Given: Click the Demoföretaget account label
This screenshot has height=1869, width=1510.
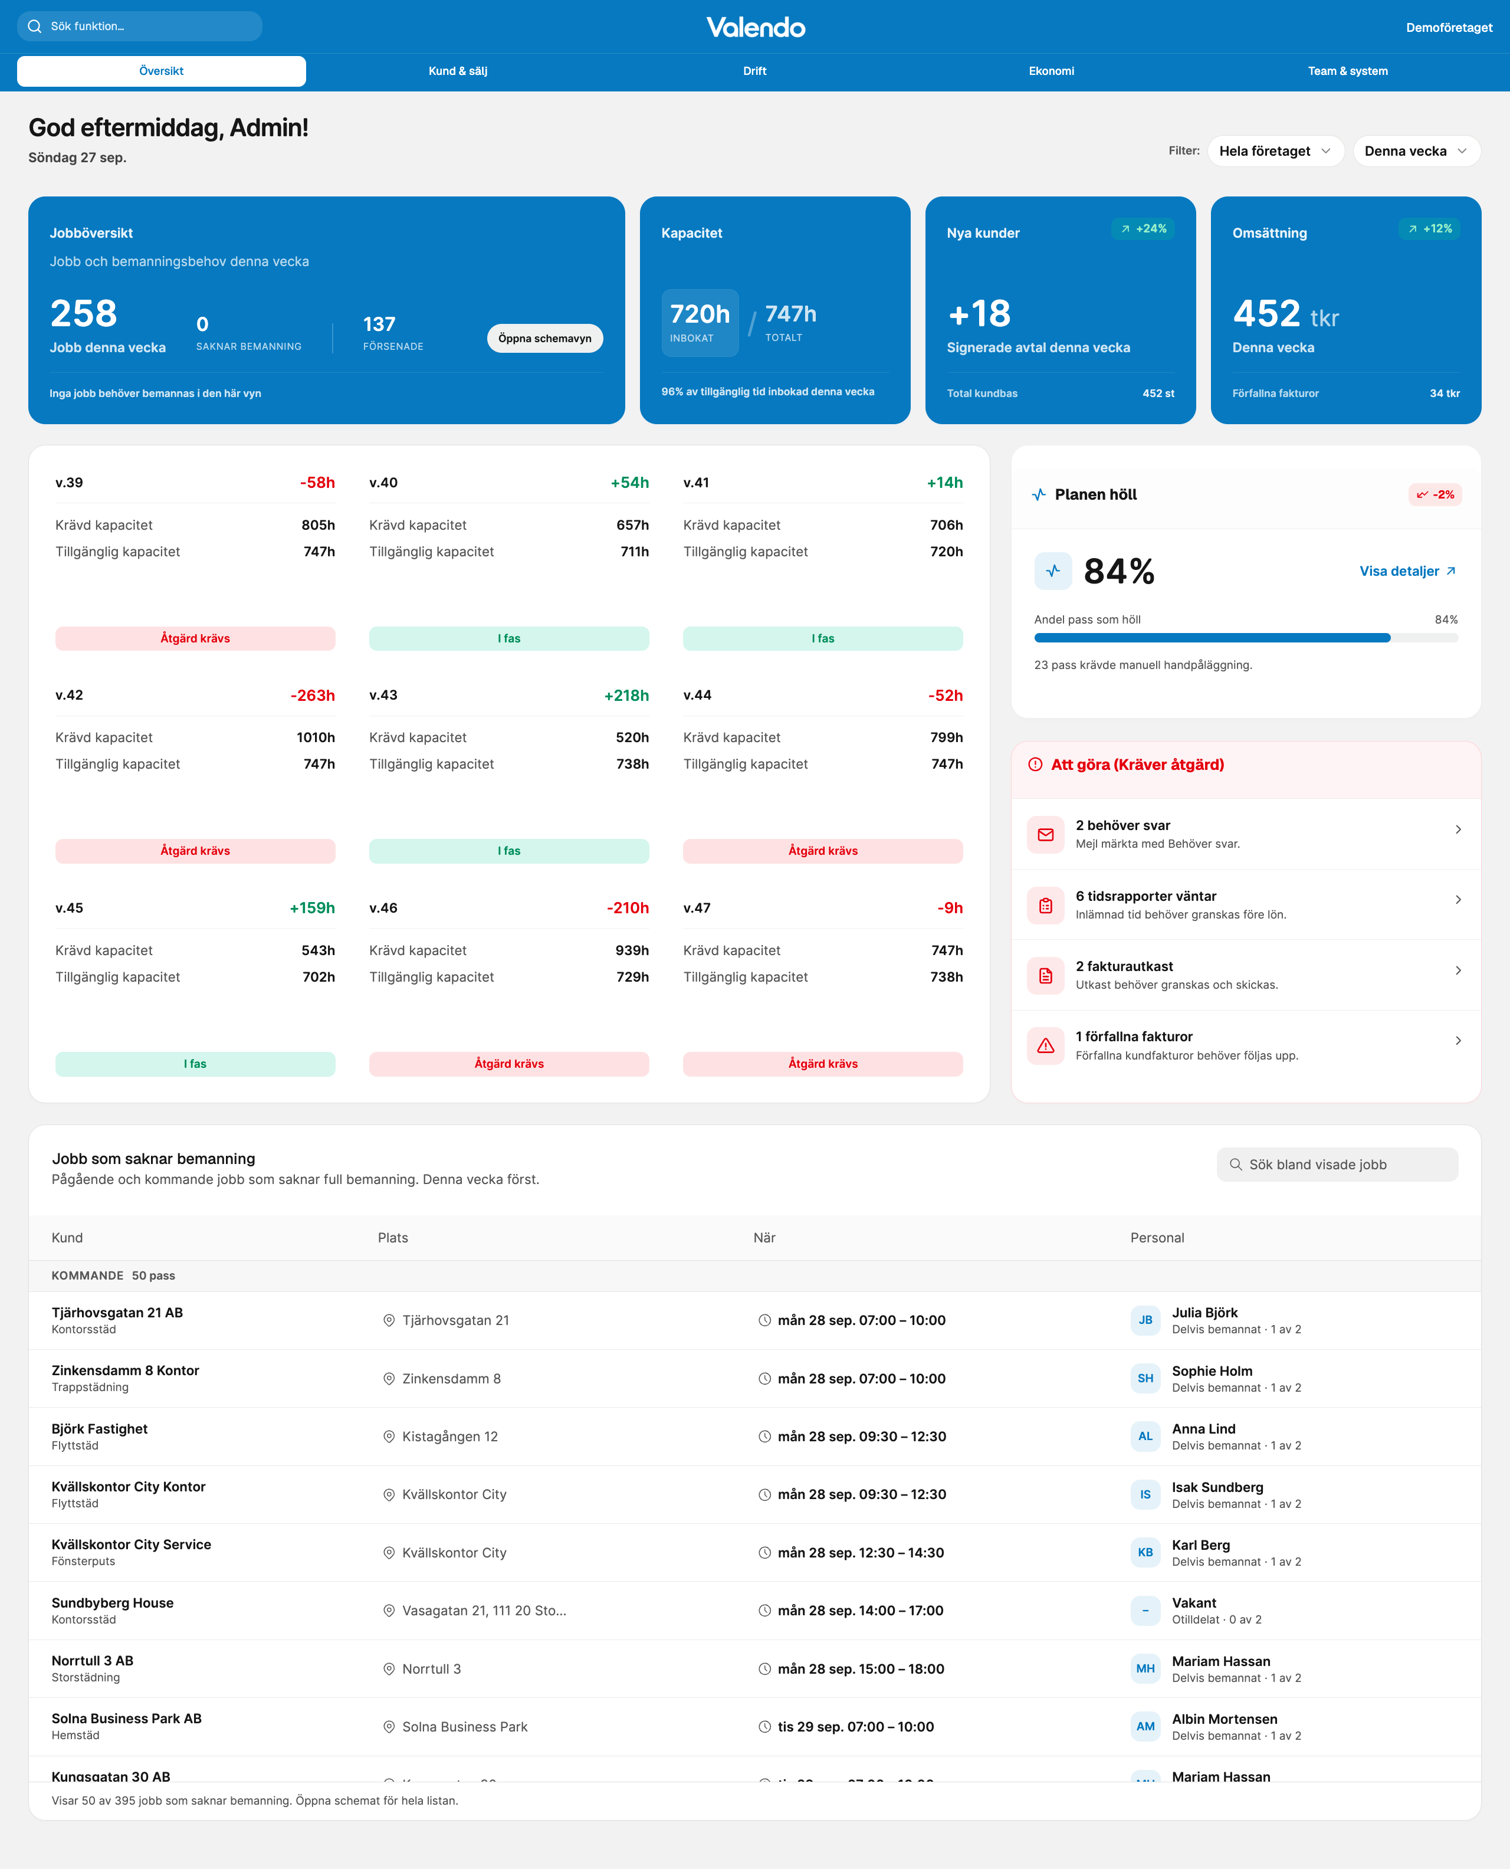Looking at the screenshot, I should click(1449, 27).
